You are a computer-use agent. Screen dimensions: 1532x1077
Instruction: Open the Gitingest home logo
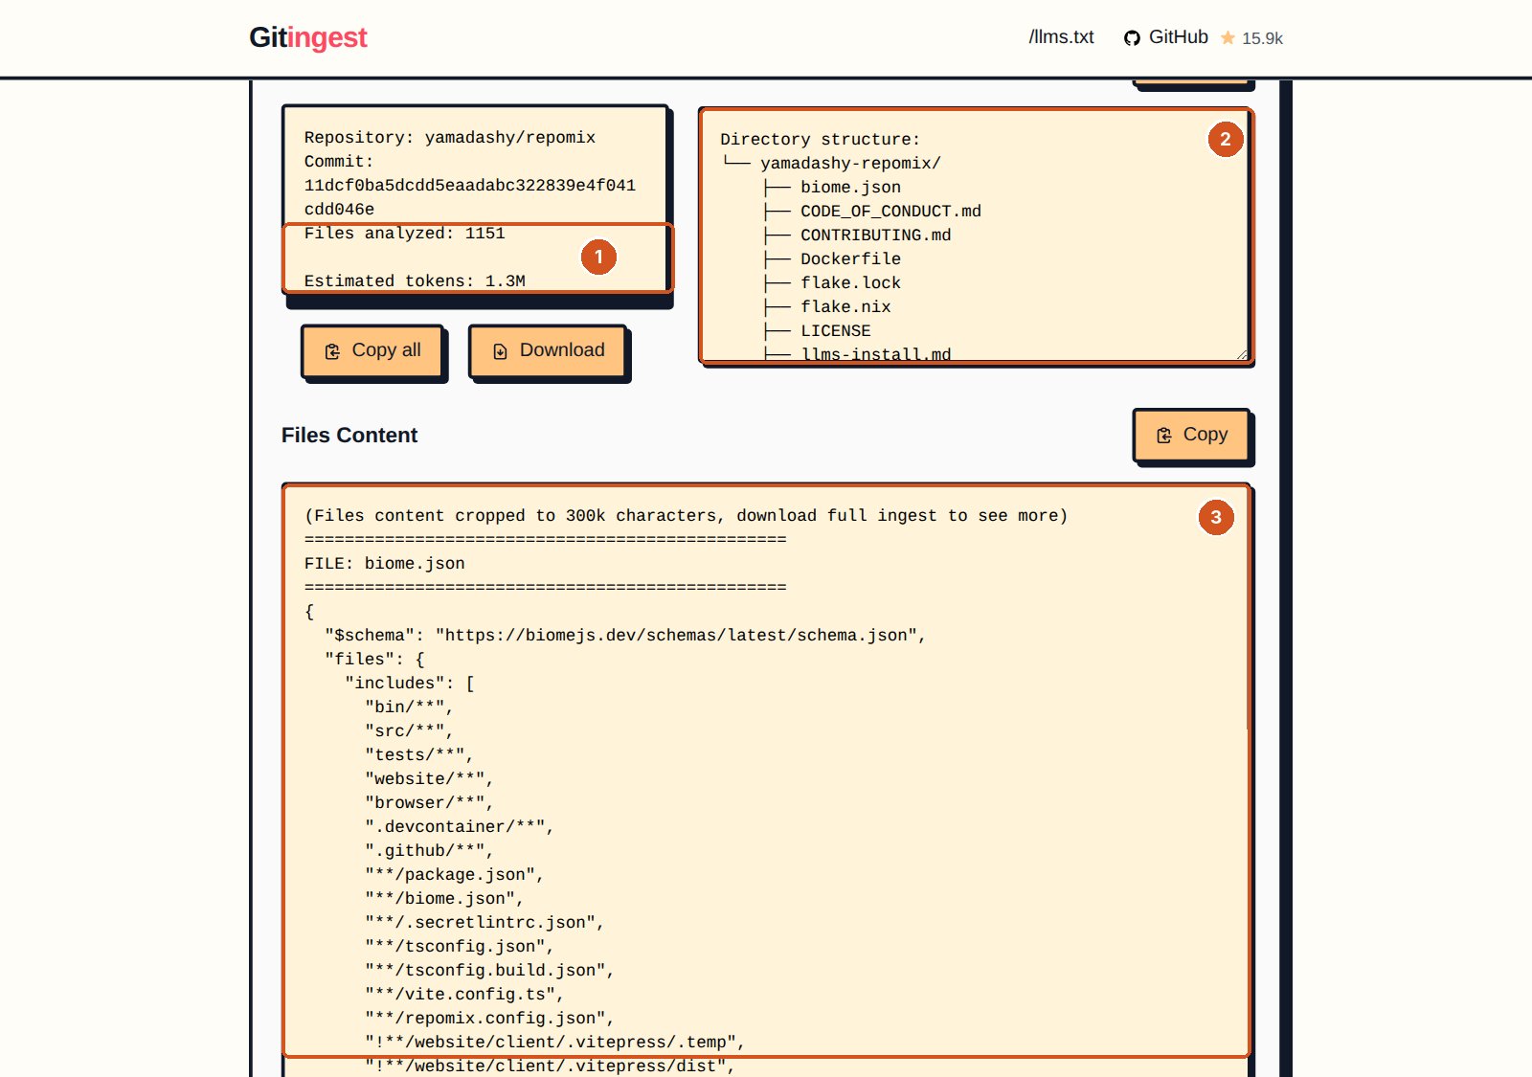307,37
